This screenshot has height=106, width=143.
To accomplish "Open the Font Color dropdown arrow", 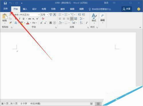I will [x=31, y=23].
